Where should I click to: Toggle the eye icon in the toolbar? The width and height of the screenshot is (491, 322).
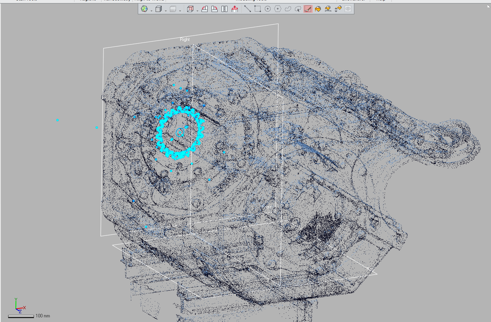tap(348, 9)
